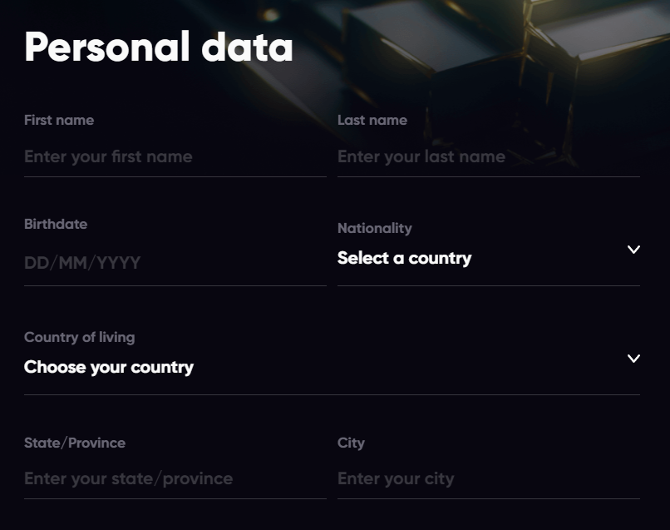
Task: Open the 'Select a country' nationality dropdown
Action: click(404, 258)
